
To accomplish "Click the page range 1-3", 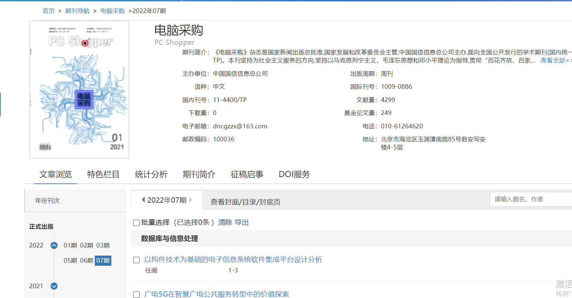I will 233,270.
